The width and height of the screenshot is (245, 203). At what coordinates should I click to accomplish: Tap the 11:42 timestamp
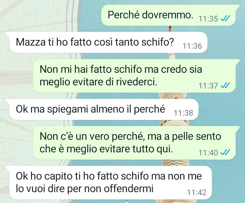pos(197,192)
